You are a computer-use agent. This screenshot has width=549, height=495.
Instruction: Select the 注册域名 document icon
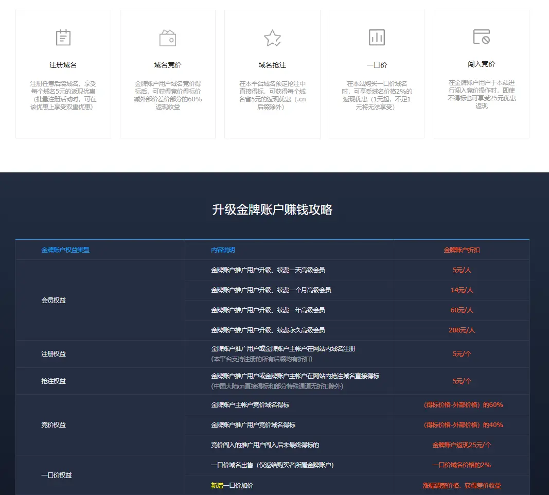click(63, 37)
